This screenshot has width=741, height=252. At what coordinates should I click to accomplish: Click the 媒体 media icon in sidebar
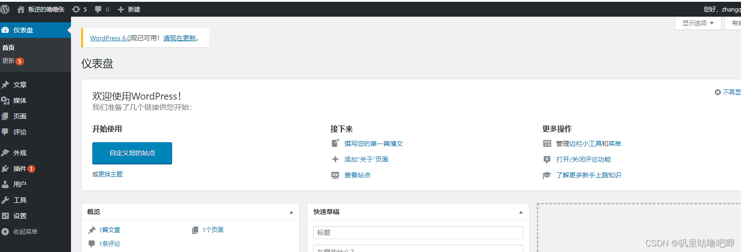click(6, 101)
